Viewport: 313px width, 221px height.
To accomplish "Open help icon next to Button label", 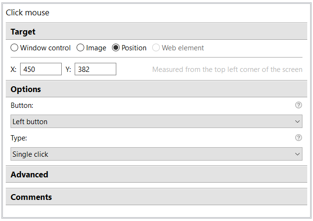I will click(299, 105).
